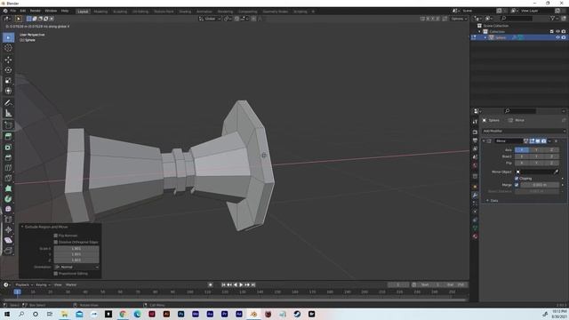
Task: Activate the Shrink/Fatten tool
Action: tap(8, 229)
